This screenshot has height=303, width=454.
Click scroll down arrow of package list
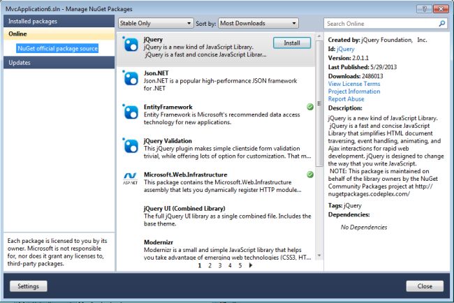tap(319, 256)
